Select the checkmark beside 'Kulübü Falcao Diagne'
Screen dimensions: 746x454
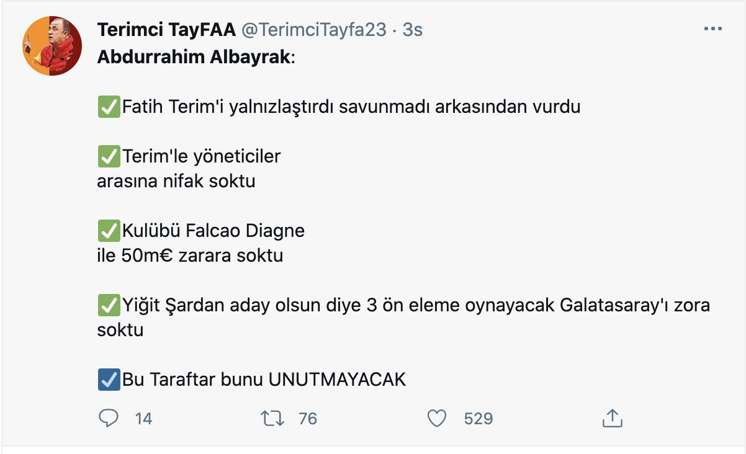coord(109,231)
